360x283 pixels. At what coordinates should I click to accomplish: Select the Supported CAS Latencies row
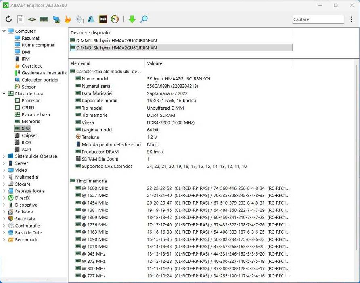(180, 166)
